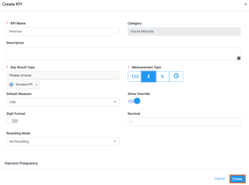Open the Rounding Mode dropdown

tap(63, 142)
